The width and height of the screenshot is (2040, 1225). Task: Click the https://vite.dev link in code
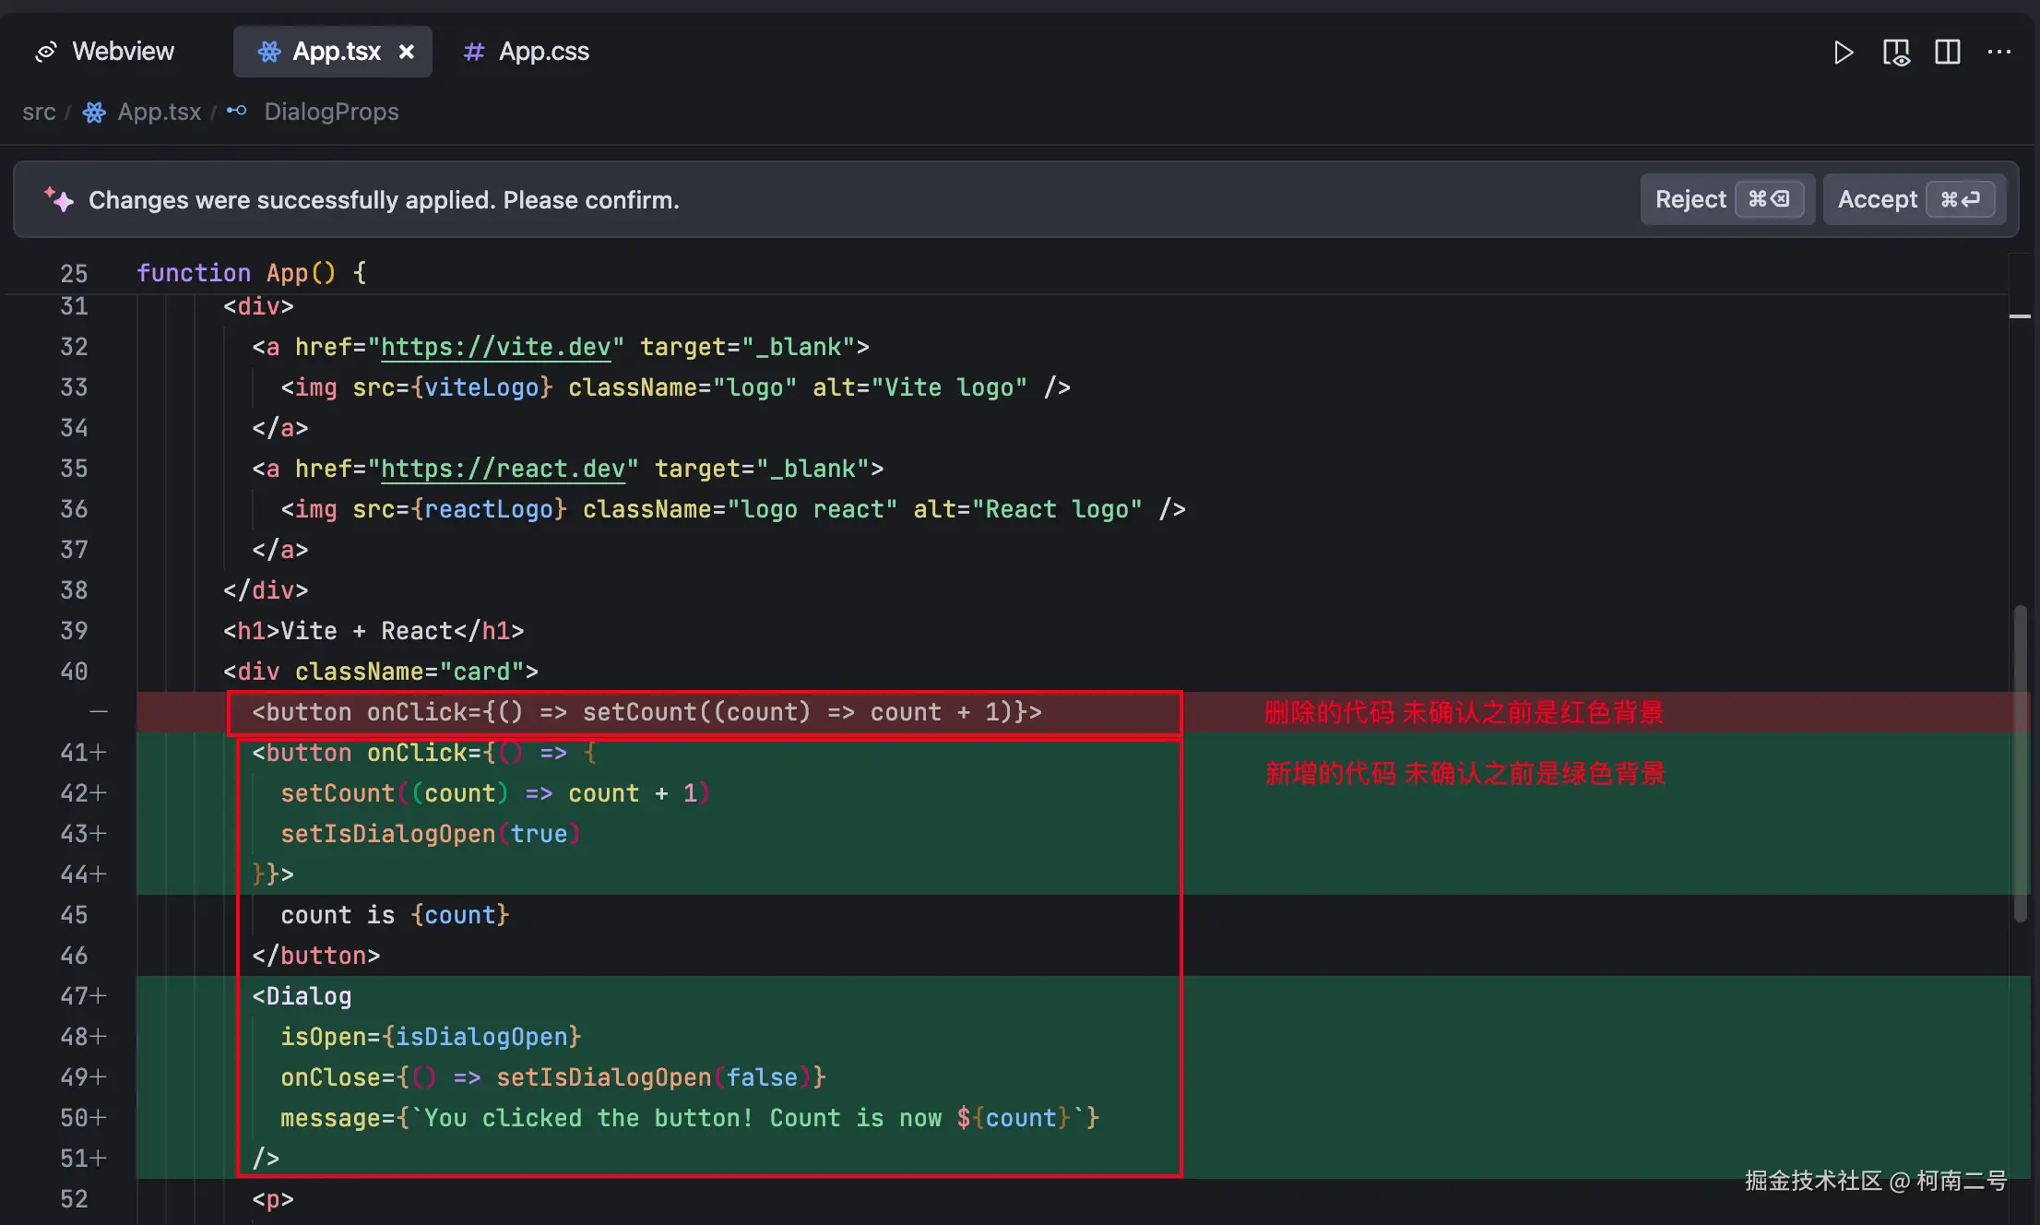495,347
